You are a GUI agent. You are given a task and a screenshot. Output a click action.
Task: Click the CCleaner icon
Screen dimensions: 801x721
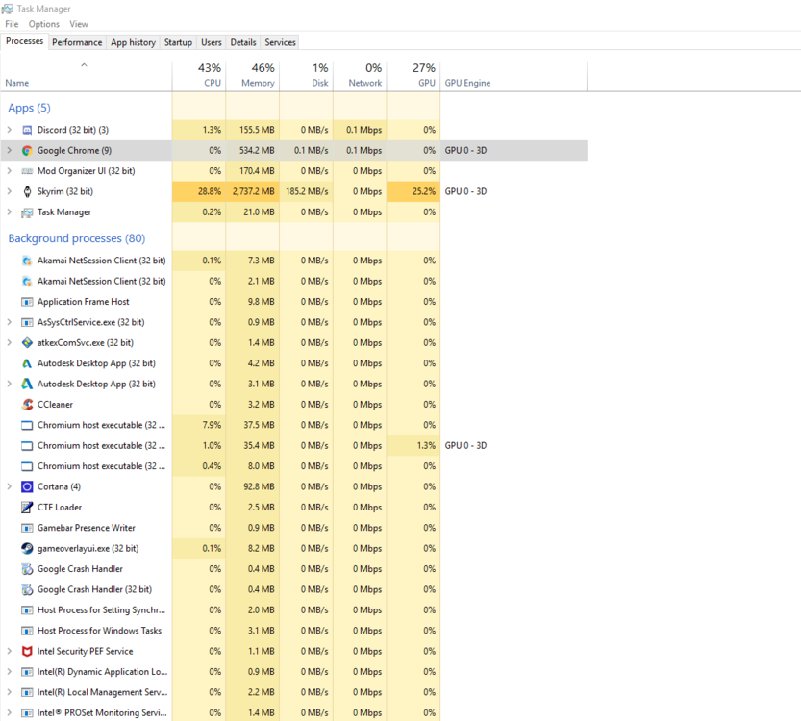(27, 405)
